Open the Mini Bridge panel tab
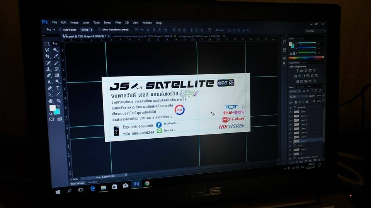The width and height of the screenshot is (371, 208). click(77, 183)
